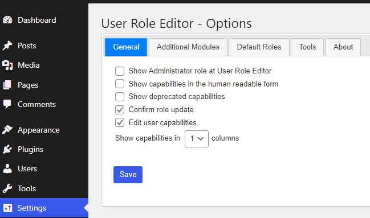Image resolution: width=370 pixels, height=218 pixels.
Task: Click the 'User Role Editor - Options' heading
Action: click(x=177, y=23)
